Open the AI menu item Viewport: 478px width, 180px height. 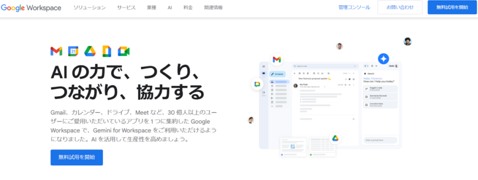coord(170,7)
